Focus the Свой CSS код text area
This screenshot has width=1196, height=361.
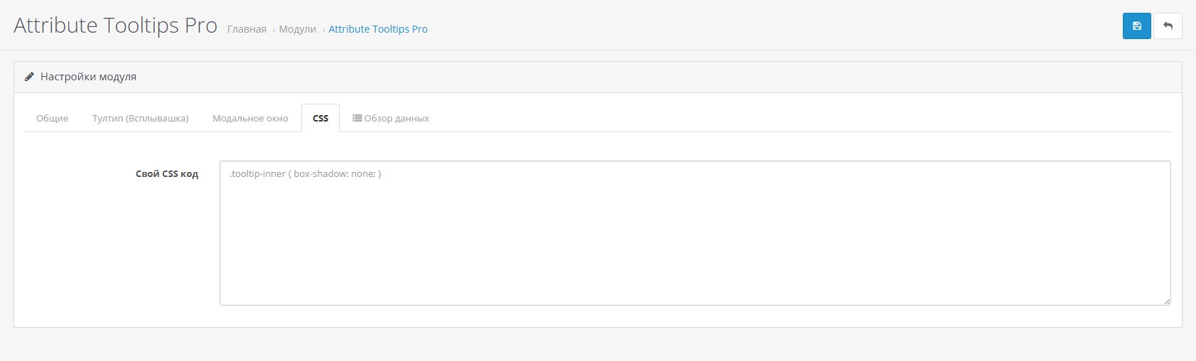click(x=694, y=233)
